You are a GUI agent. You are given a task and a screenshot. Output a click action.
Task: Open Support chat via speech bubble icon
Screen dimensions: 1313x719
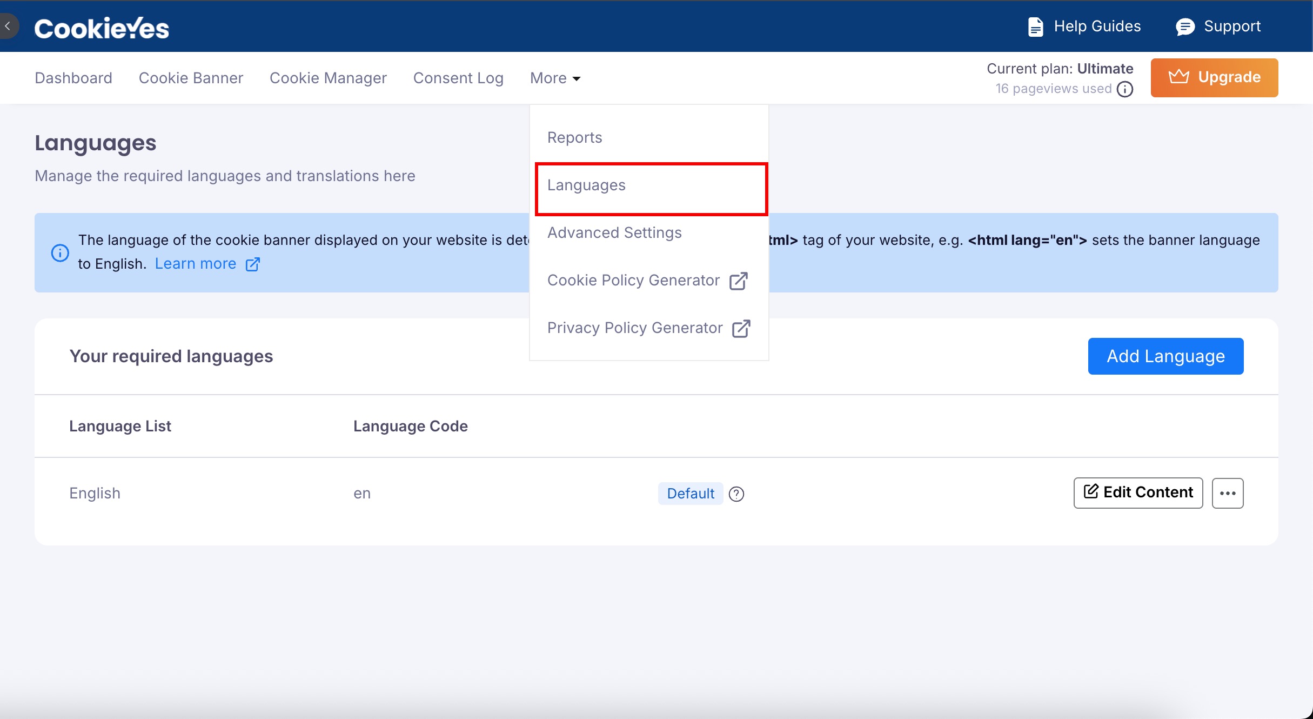tap(1185, 26)
